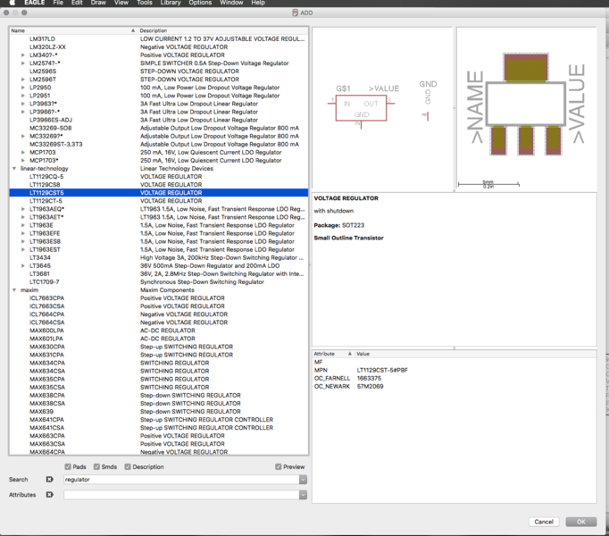Click the SOT223 package footprint preview
The height and width of the screenshot is (536, 609).
point(527,104)
